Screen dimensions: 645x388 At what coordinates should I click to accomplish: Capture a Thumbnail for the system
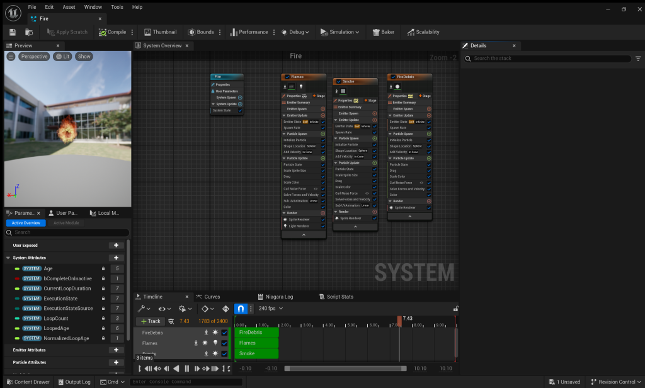click(161, 32)
